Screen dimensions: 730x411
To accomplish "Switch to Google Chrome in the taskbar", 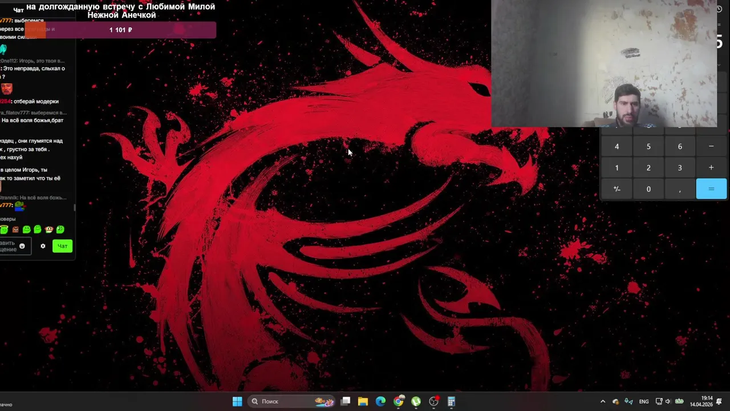I will (398, 401).
